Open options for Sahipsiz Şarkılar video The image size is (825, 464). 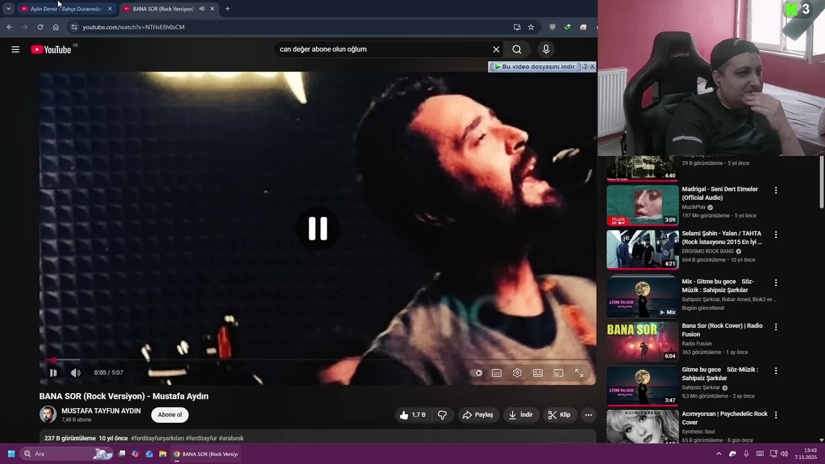776,371
